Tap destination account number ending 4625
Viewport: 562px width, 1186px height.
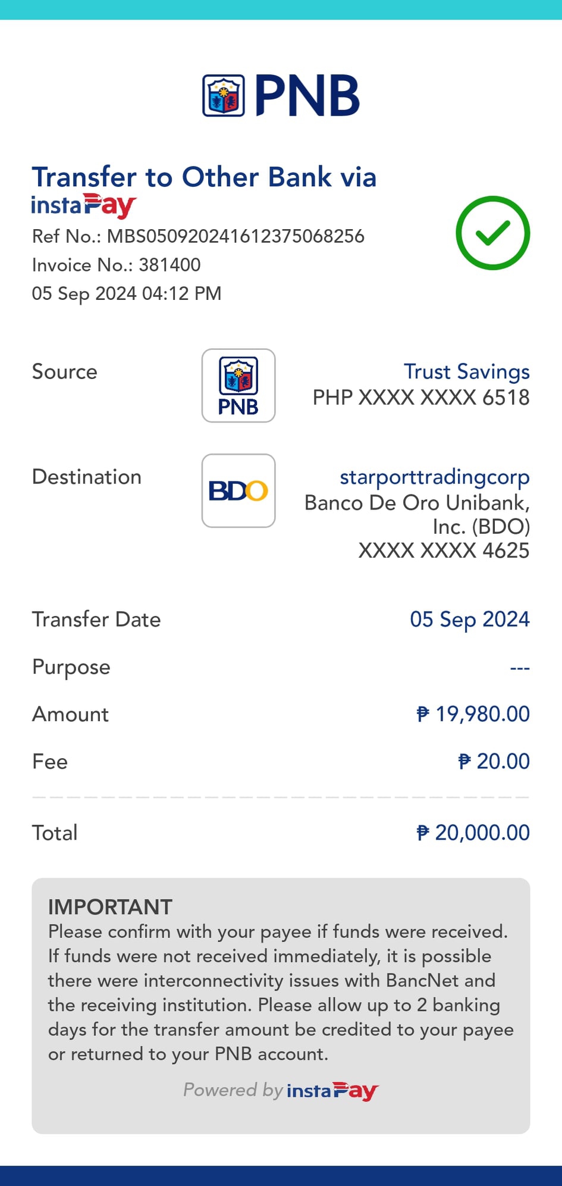click(444, 550)
